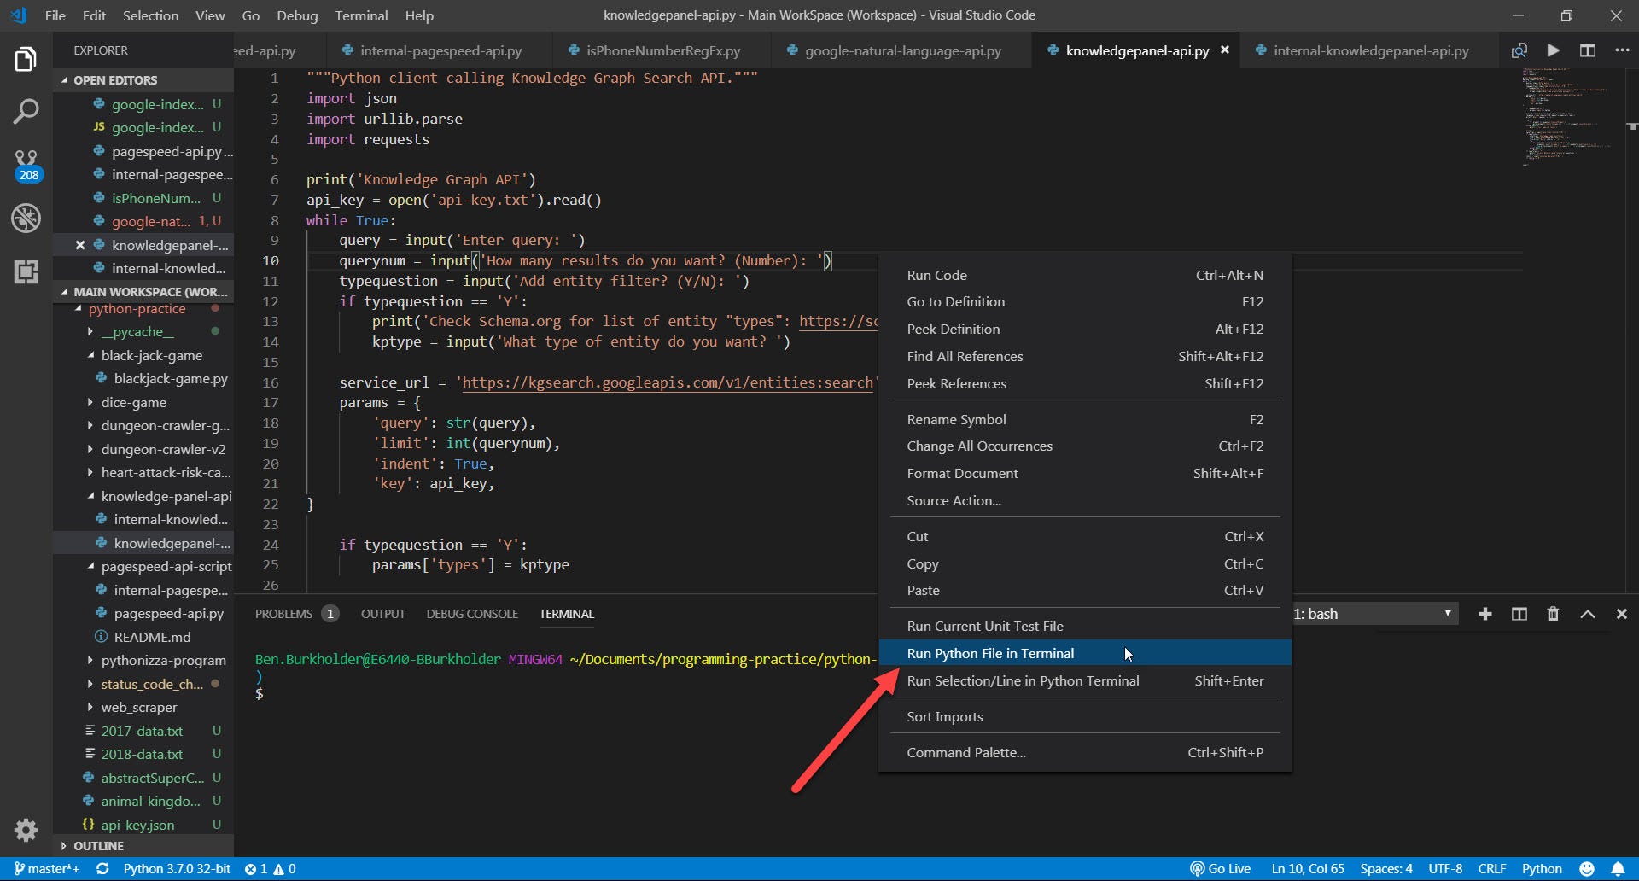Viewport: 1639px width, 881px height.
Task: Open the Debug menu
Action: [x=295, y=15]
